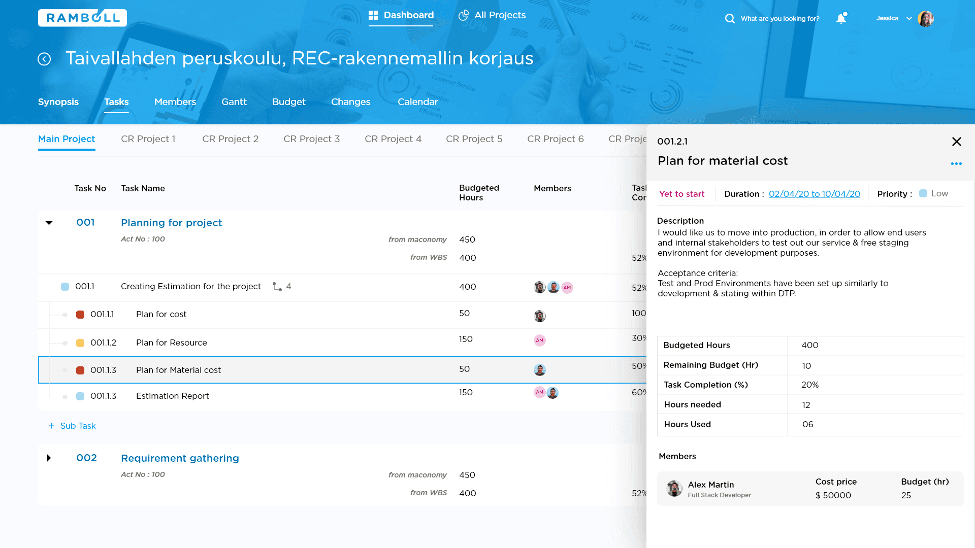This screenshot has height=548, width=975.
Task: Open the notifications bell
Action: coord(841,18)
